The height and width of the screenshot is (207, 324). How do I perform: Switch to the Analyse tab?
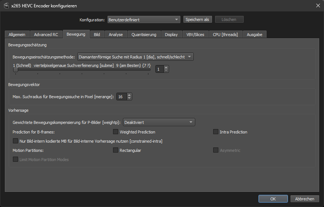click(116, 35)
